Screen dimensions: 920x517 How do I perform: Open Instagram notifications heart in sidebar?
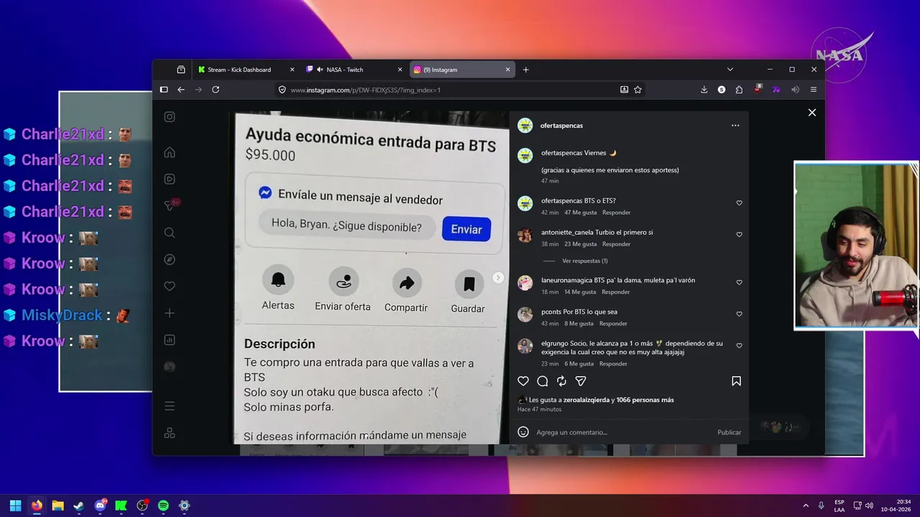coord(170,287)
